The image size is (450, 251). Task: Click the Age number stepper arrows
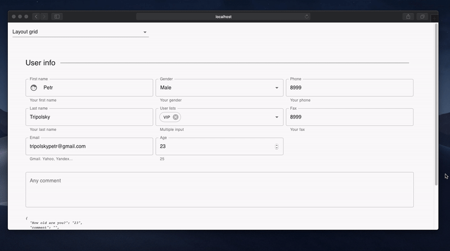point(277,147)
